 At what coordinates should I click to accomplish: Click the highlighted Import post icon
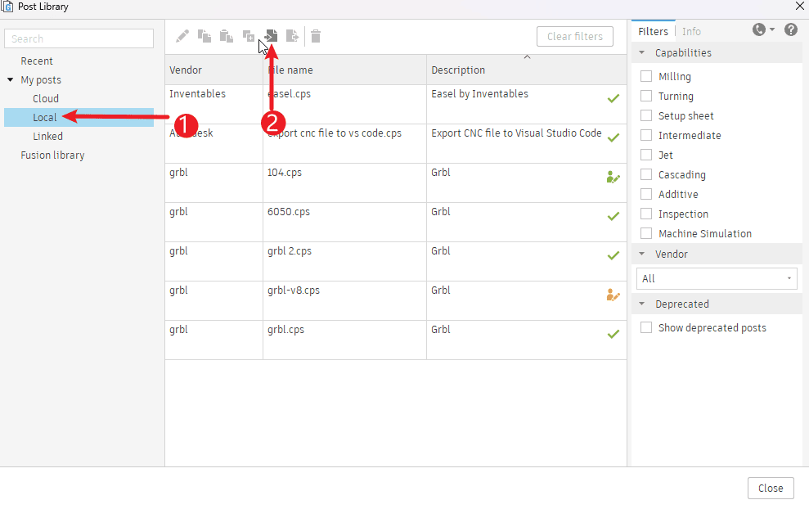pyautogui.click(x=271, y=35)
